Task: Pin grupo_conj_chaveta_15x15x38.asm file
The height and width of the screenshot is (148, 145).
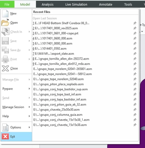Action: tap(135, 125)
